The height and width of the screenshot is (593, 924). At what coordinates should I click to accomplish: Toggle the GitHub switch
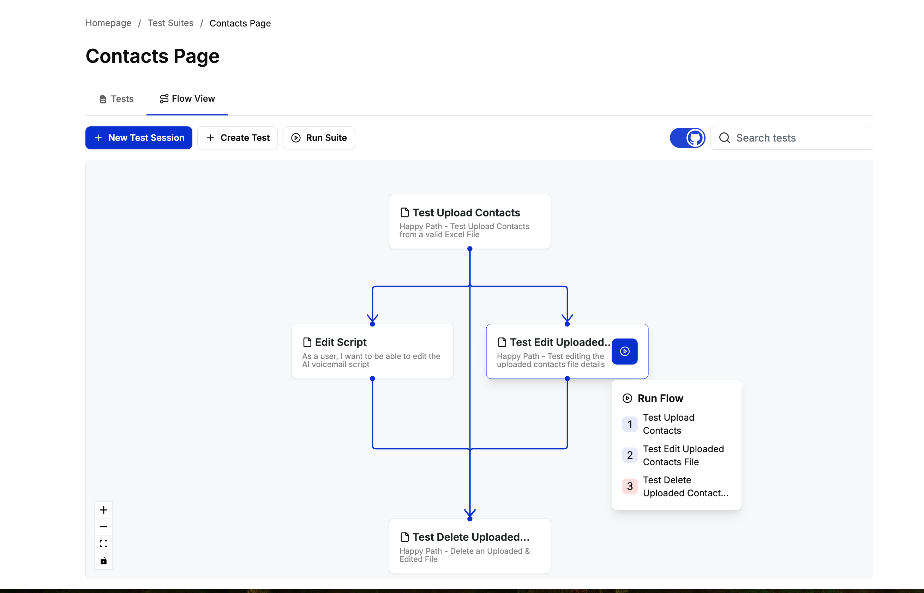[687, 138]
